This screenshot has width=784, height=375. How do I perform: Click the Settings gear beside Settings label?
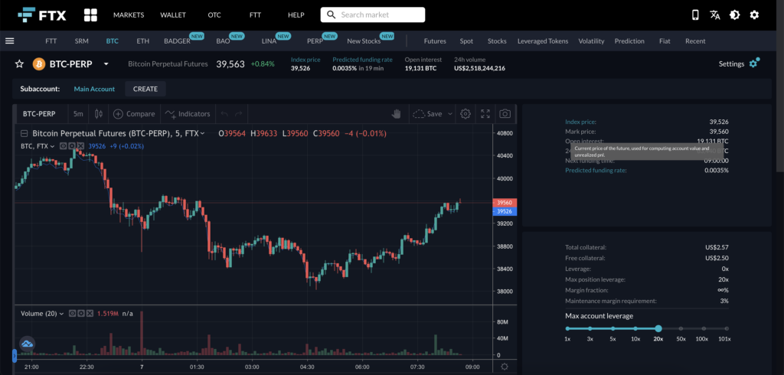(753, 64)
